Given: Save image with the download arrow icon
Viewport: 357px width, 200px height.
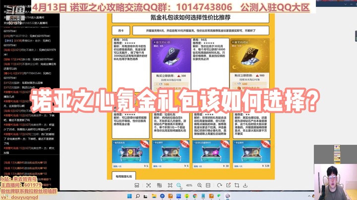Looking at the screenshot, I should point(245,185).
